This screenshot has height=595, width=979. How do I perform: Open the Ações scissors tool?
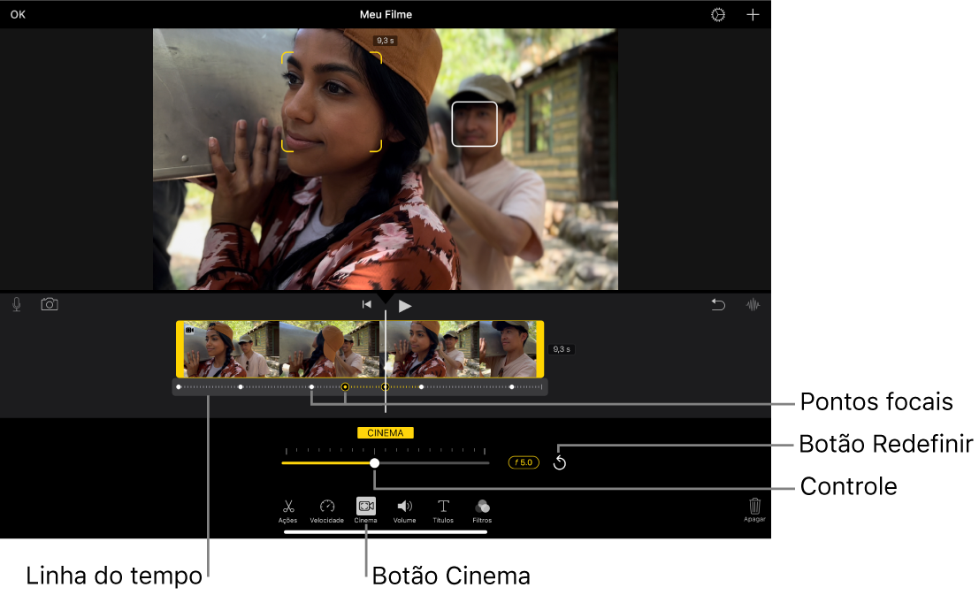[x=287, y=511]
